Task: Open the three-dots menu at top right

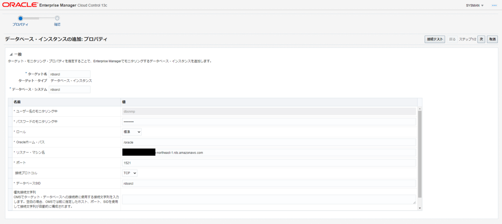Action: [494, 5]
